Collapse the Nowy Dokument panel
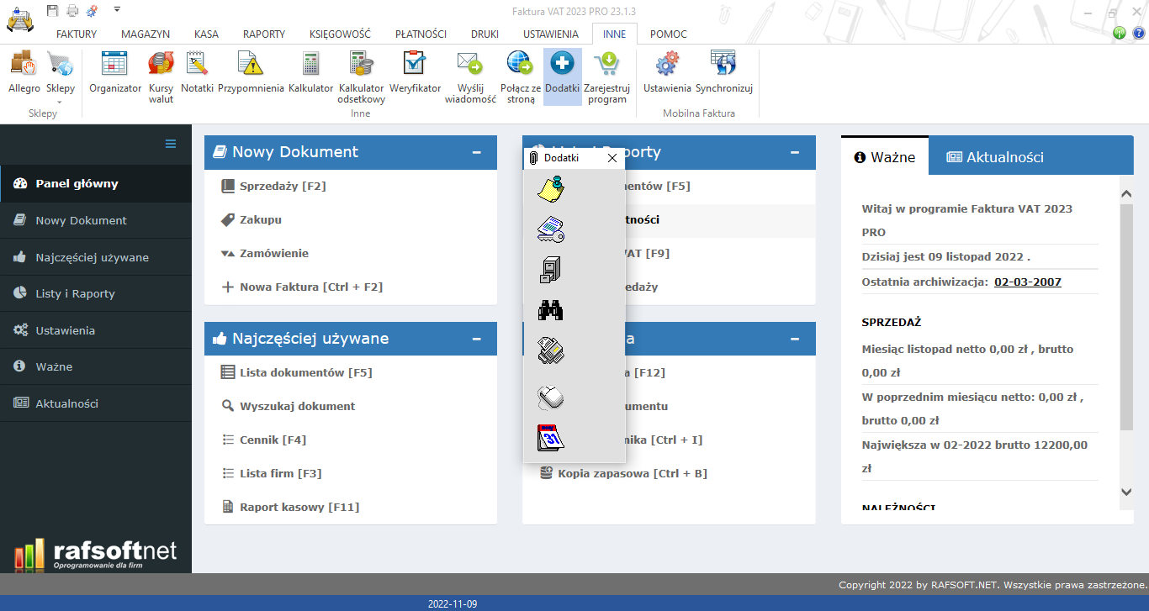Screen dimensions: 1149x611 pos(477,152)
